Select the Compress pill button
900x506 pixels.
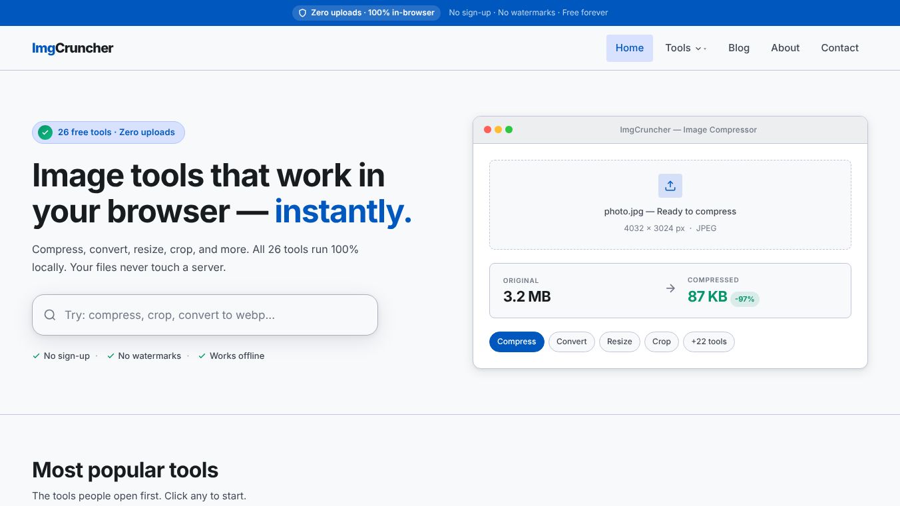517,342
